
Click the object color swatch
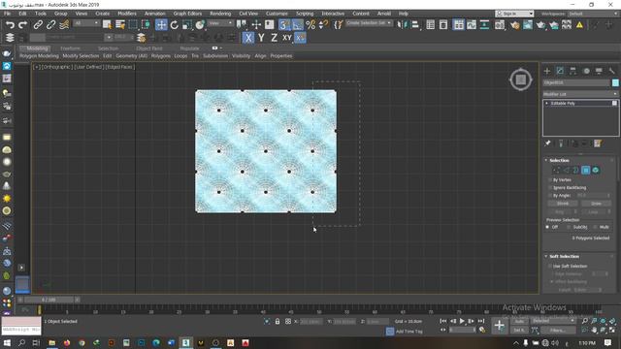(x=615, y=82)
